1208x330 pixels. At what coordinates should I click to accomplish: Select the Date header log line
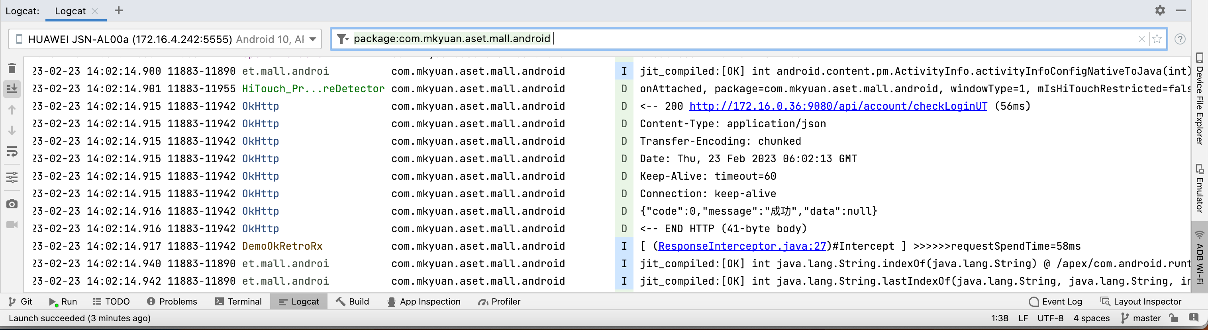pyautogui.click(x=748, y=159)
